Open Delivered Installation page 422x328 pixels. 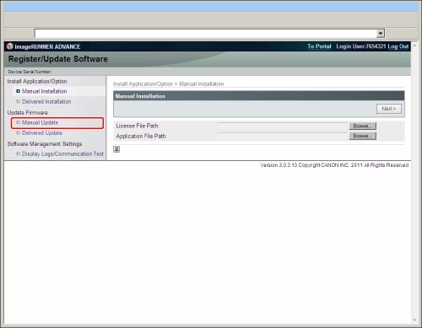click(x=46, y=102)
